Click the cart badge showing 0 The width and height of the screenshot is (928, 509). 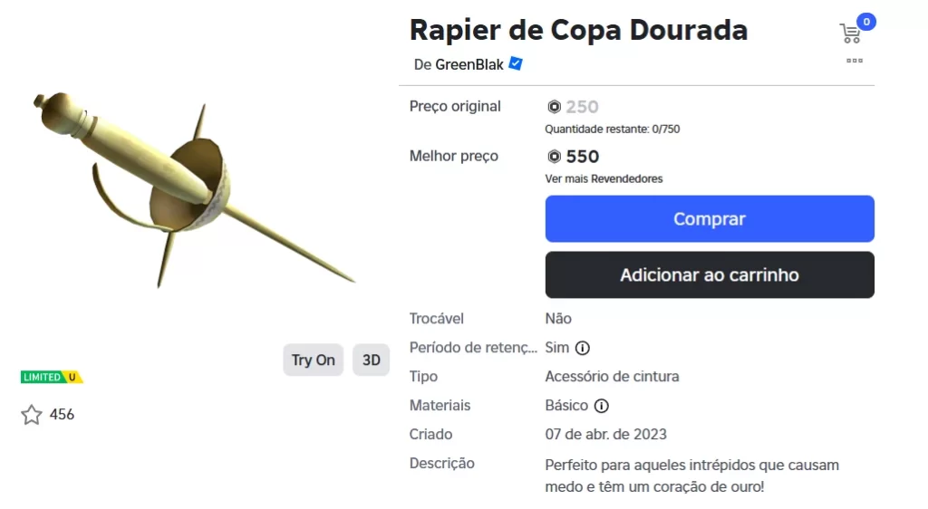pyautogui.click(x=866, y=22)
